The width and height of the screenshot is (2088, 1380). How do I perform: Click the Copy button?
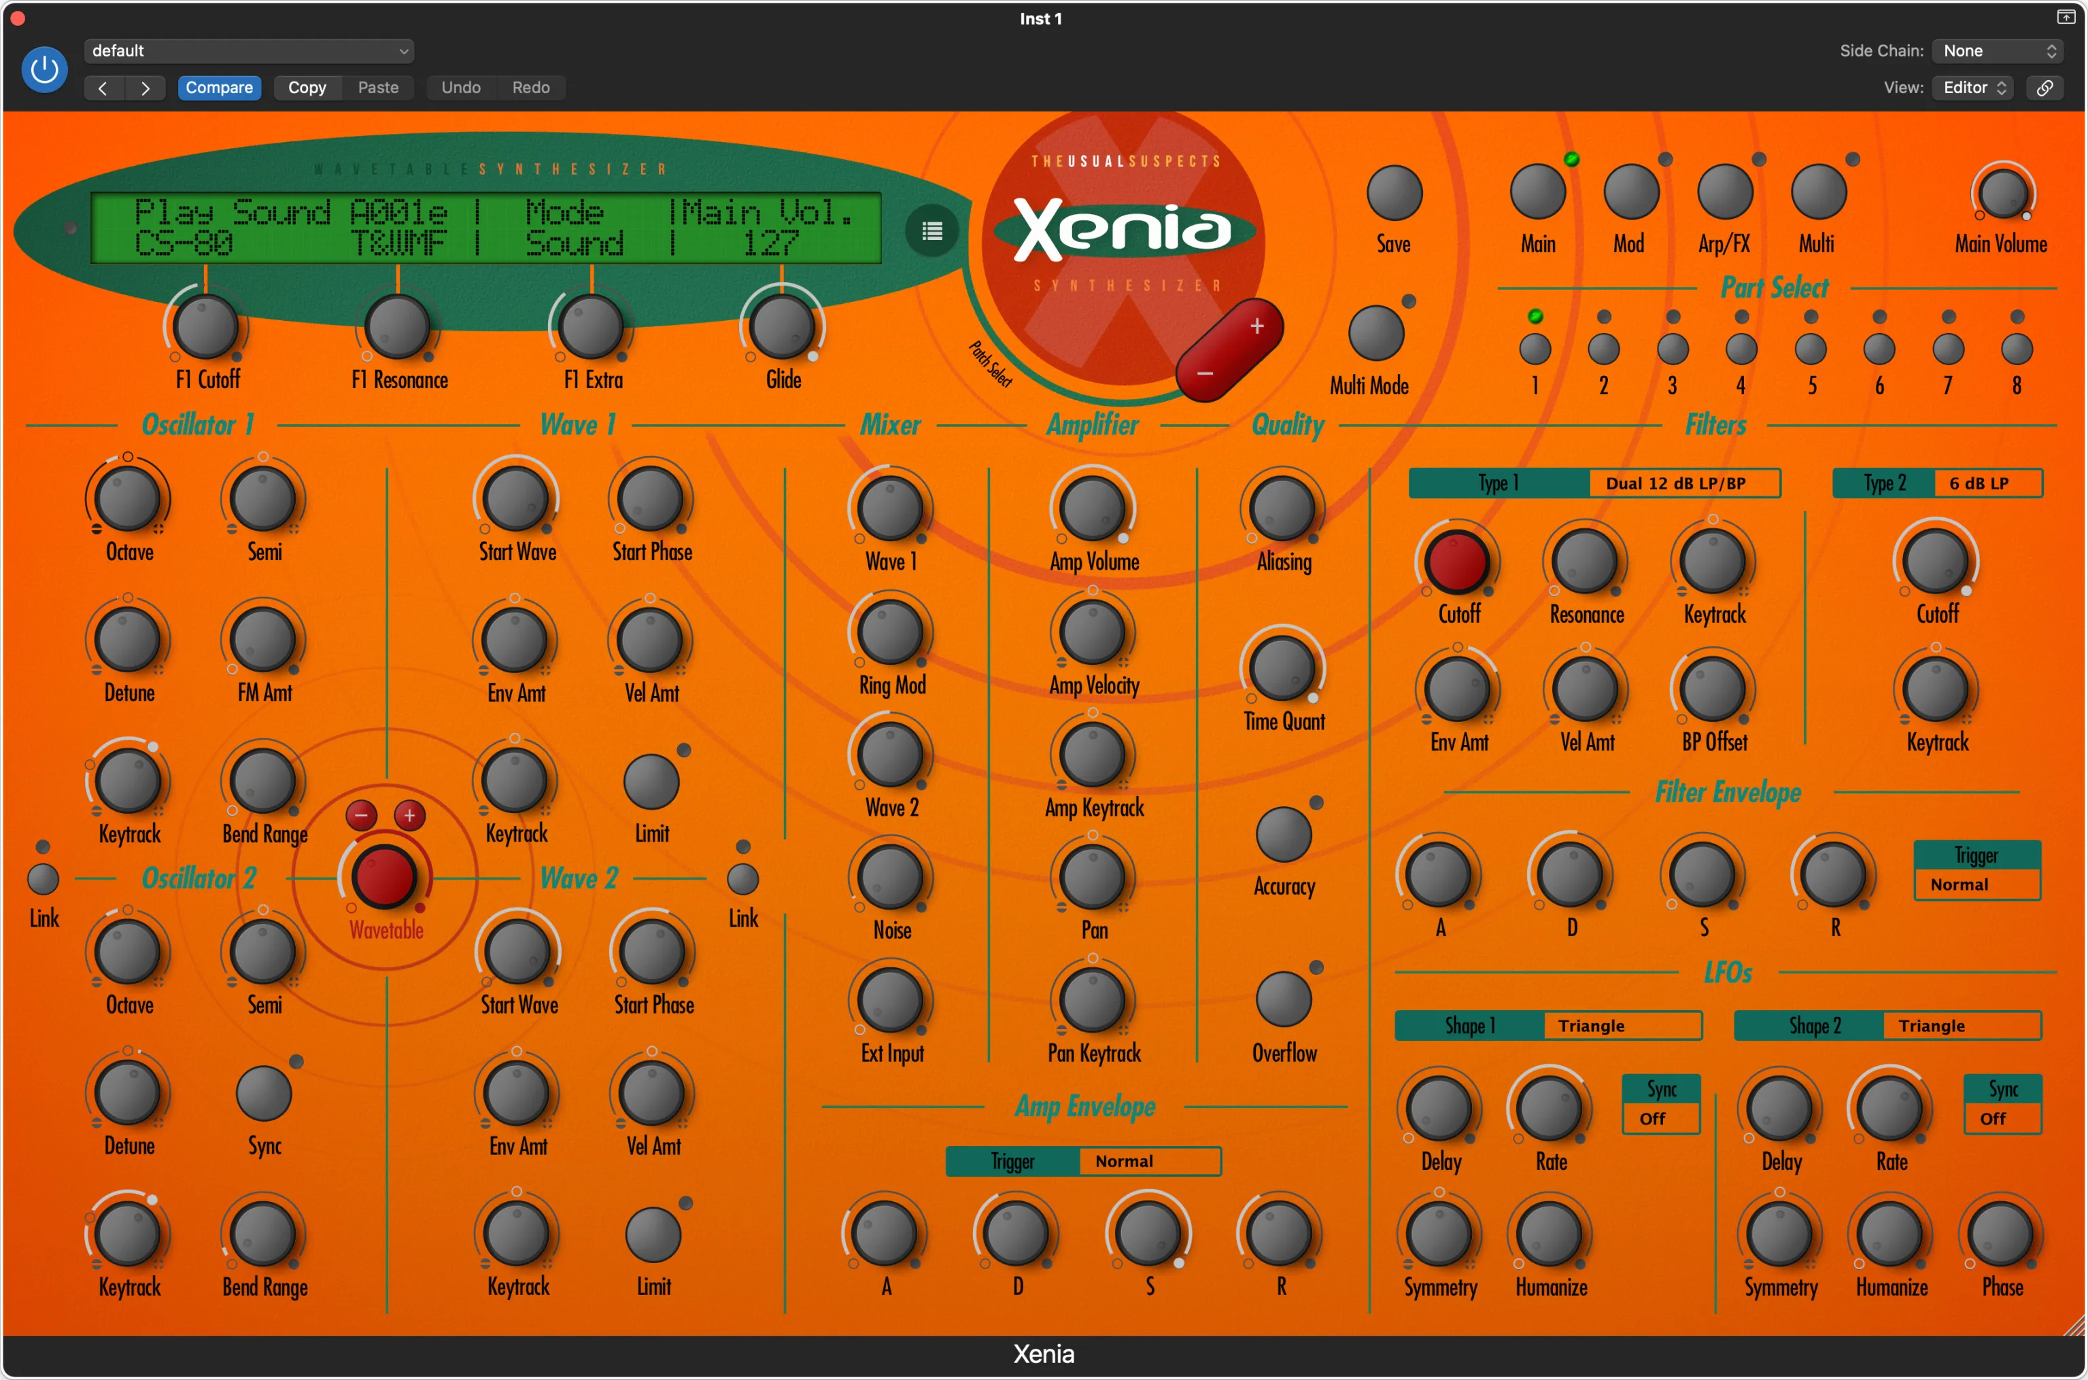pos(307,87)
